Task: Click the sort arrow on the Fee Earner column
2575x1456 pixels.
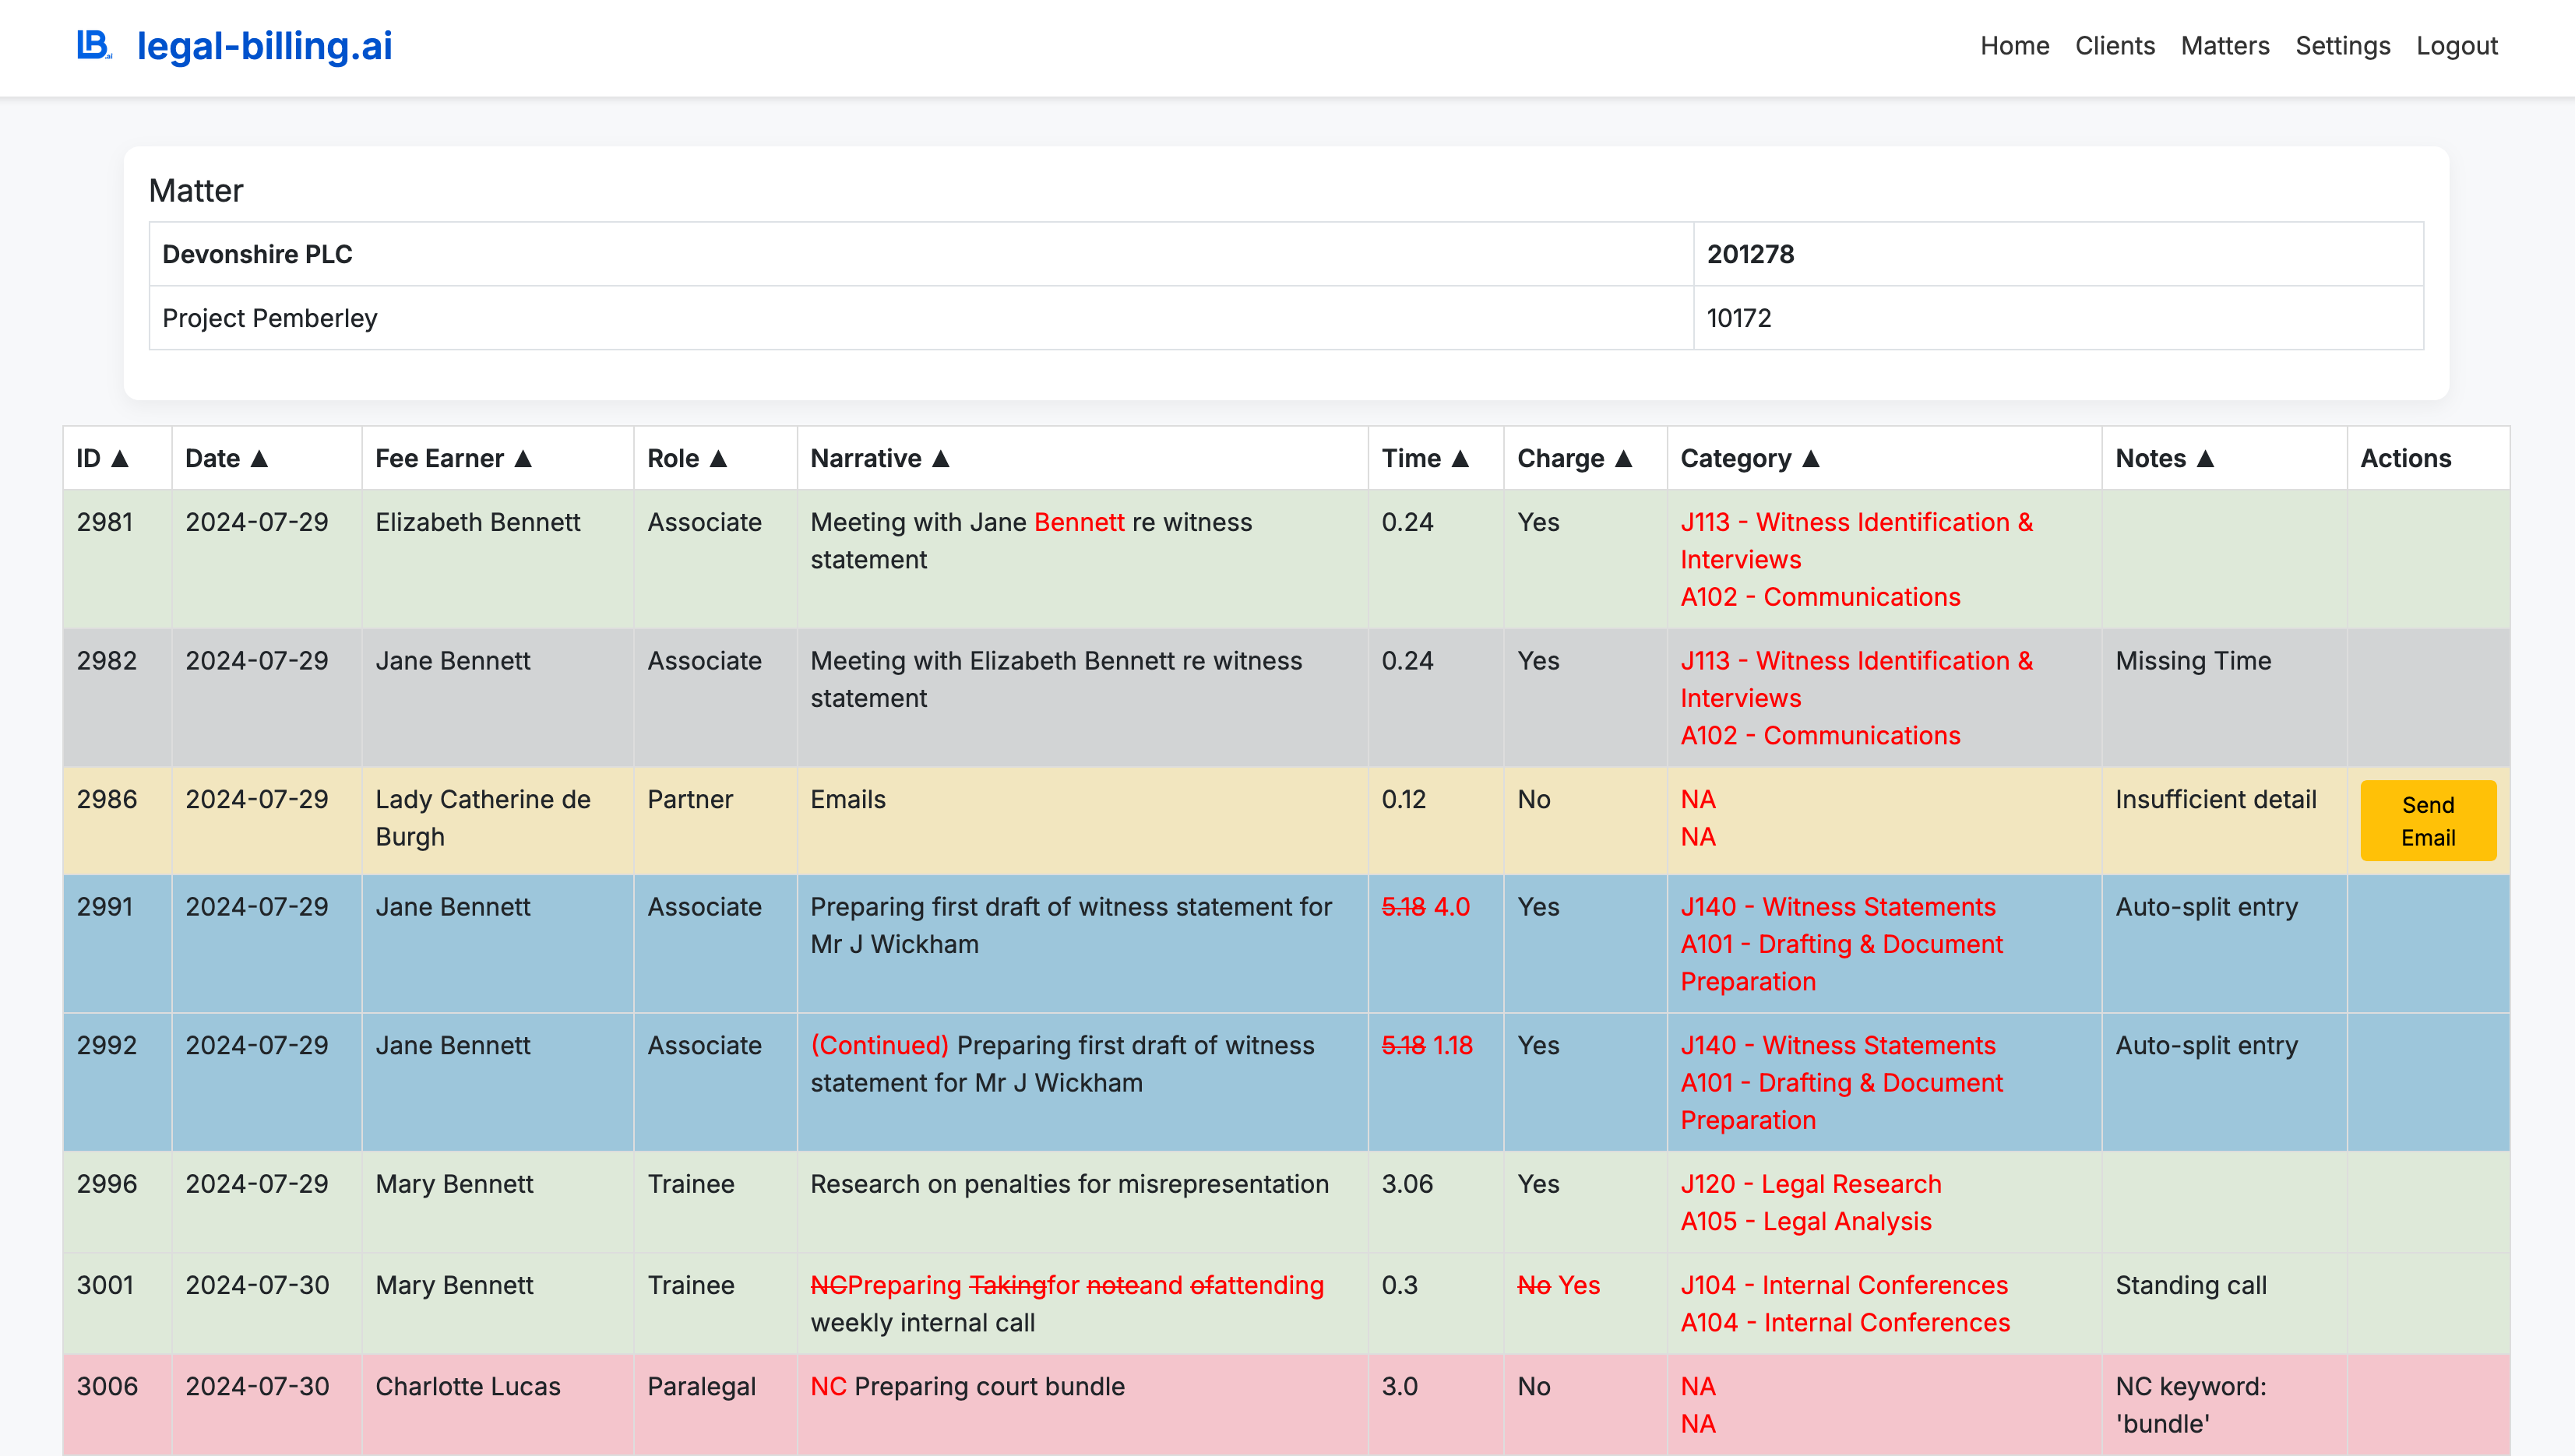Action: pos(524,458)
